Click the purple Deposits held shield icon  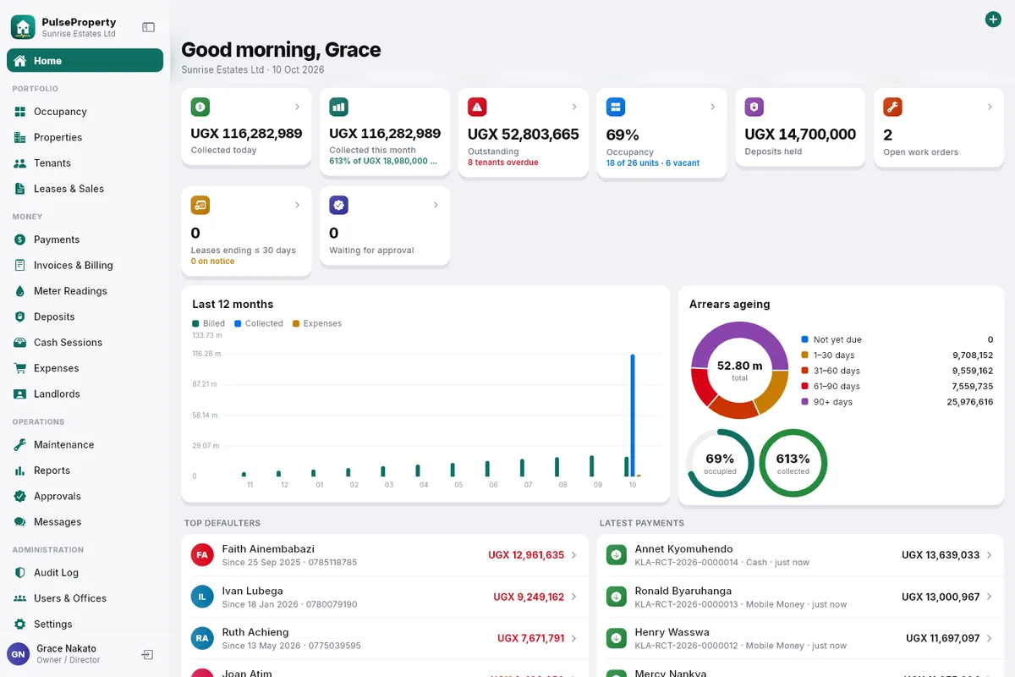[x=754, y=107]
